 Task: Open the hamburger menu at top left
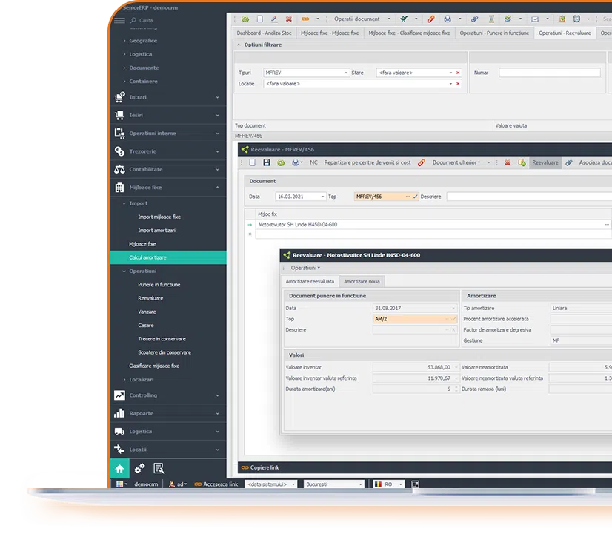pyautogui.click(x=118, y=20)
